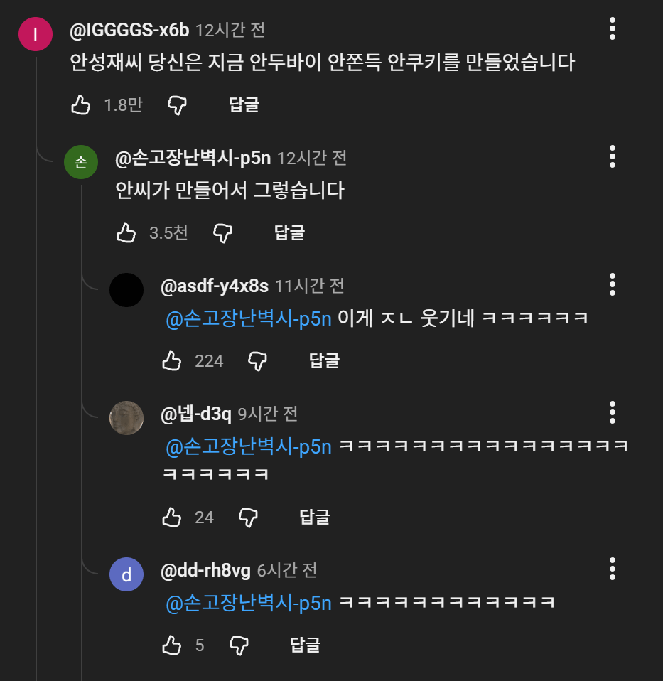Click 답글 under the @IGGGGS-x6b comment
Viewport: 663px width, 681px height.
coord(244,105)
